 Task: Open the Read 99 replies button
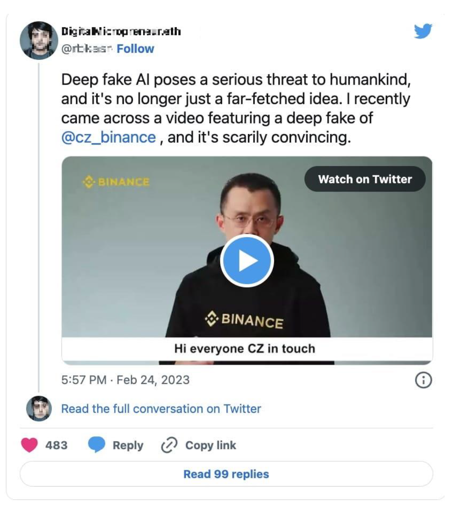(226, 474)
